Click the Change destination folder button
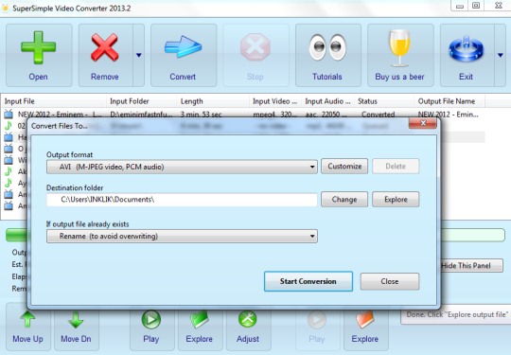Image resolution: width=511 pixels, height=355 pixels. pos(344,199)
